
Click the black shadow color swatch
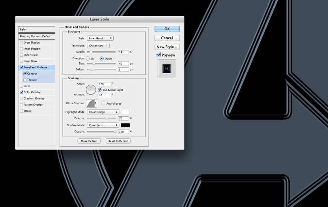[125, 125]
